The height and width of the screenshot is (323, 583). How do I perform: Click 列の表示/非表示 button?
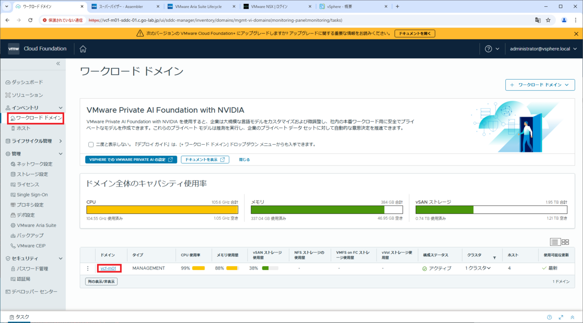coord(101,281)
